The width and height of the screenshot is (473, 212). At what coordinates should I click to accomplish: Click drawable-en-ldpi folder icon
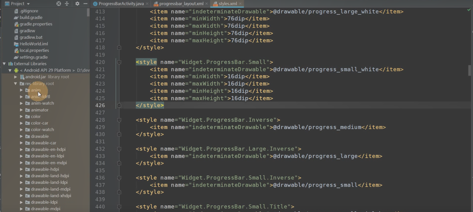tap(28, 156)
